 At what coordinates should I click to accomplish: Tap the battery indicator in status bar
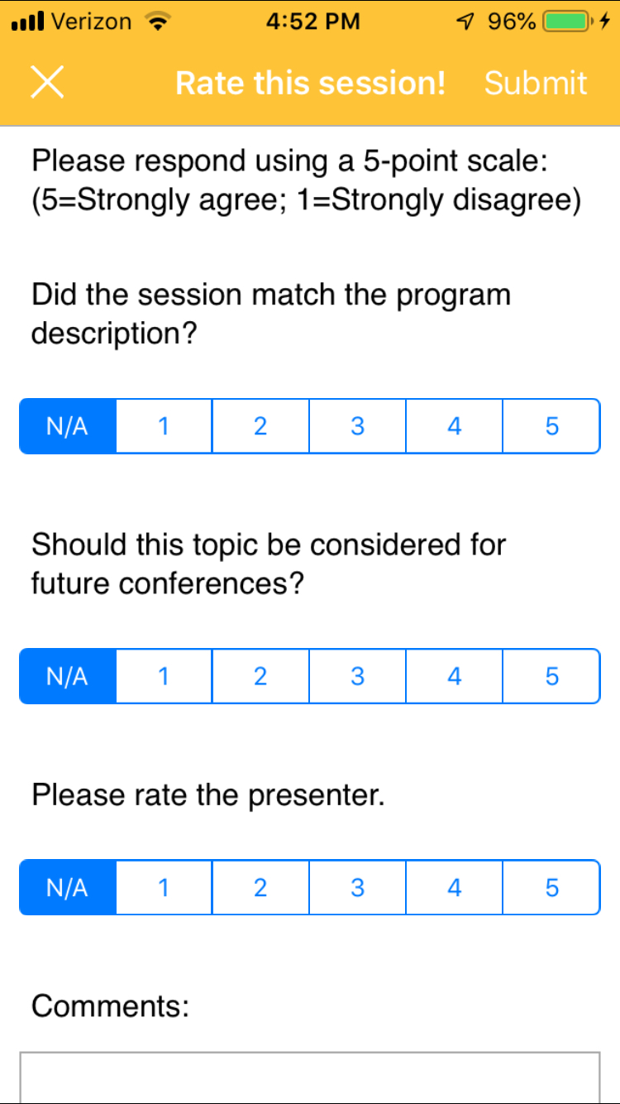tap(567, 22)
